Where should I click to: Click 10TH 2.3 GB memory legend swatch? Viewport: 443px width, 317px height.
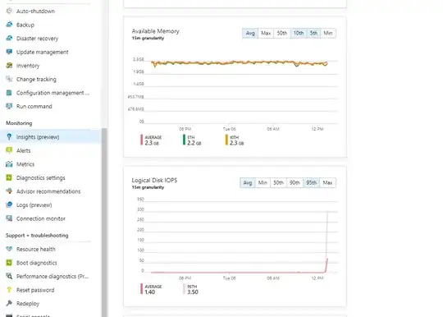(226, 140)
